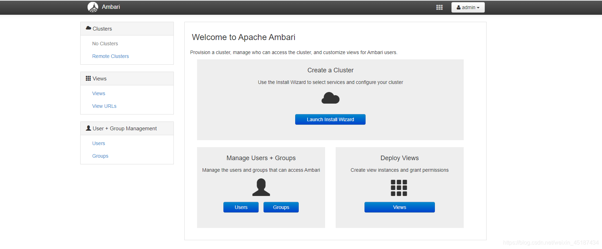Click the Create a Cluster heading
This screenshot has width=602, height=249.
tap(330, 70)
